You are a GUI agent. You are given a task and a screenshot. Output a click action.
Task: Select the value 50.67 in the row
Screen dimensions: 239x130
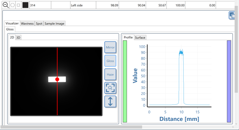(156, 5)
